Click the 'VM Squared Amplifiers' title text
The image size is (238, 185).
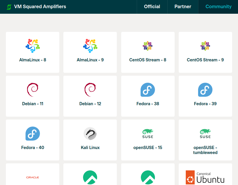[x=40, y=7]
